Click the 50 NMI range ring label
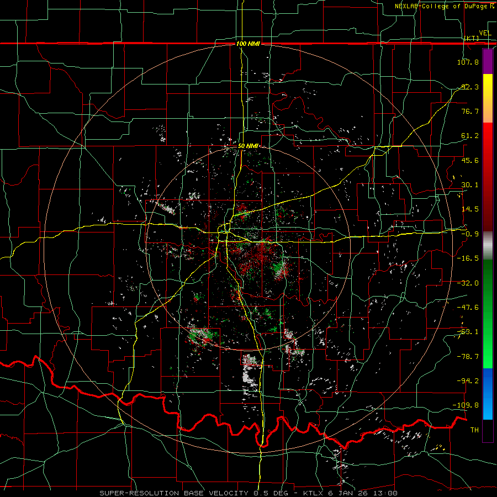Screen dimensions: 497x497 click(248, 146)
